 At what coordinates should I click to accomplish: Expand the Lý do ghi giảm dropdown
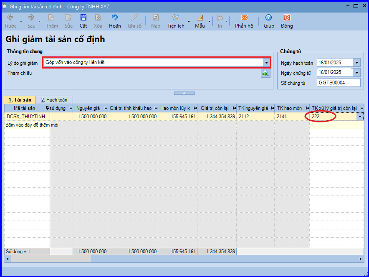(x=266, y=63)
